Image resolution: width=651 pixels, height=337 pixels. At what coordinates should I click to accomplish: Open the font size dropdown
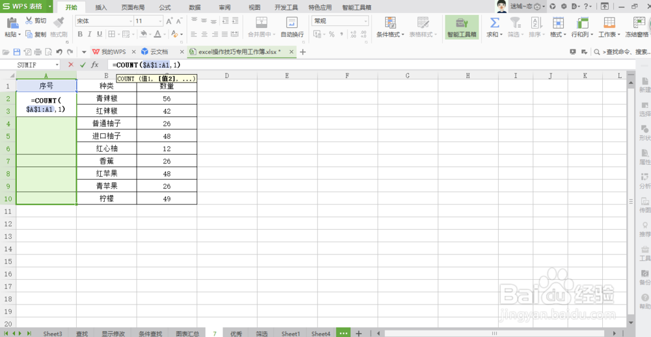coord(160,21)
